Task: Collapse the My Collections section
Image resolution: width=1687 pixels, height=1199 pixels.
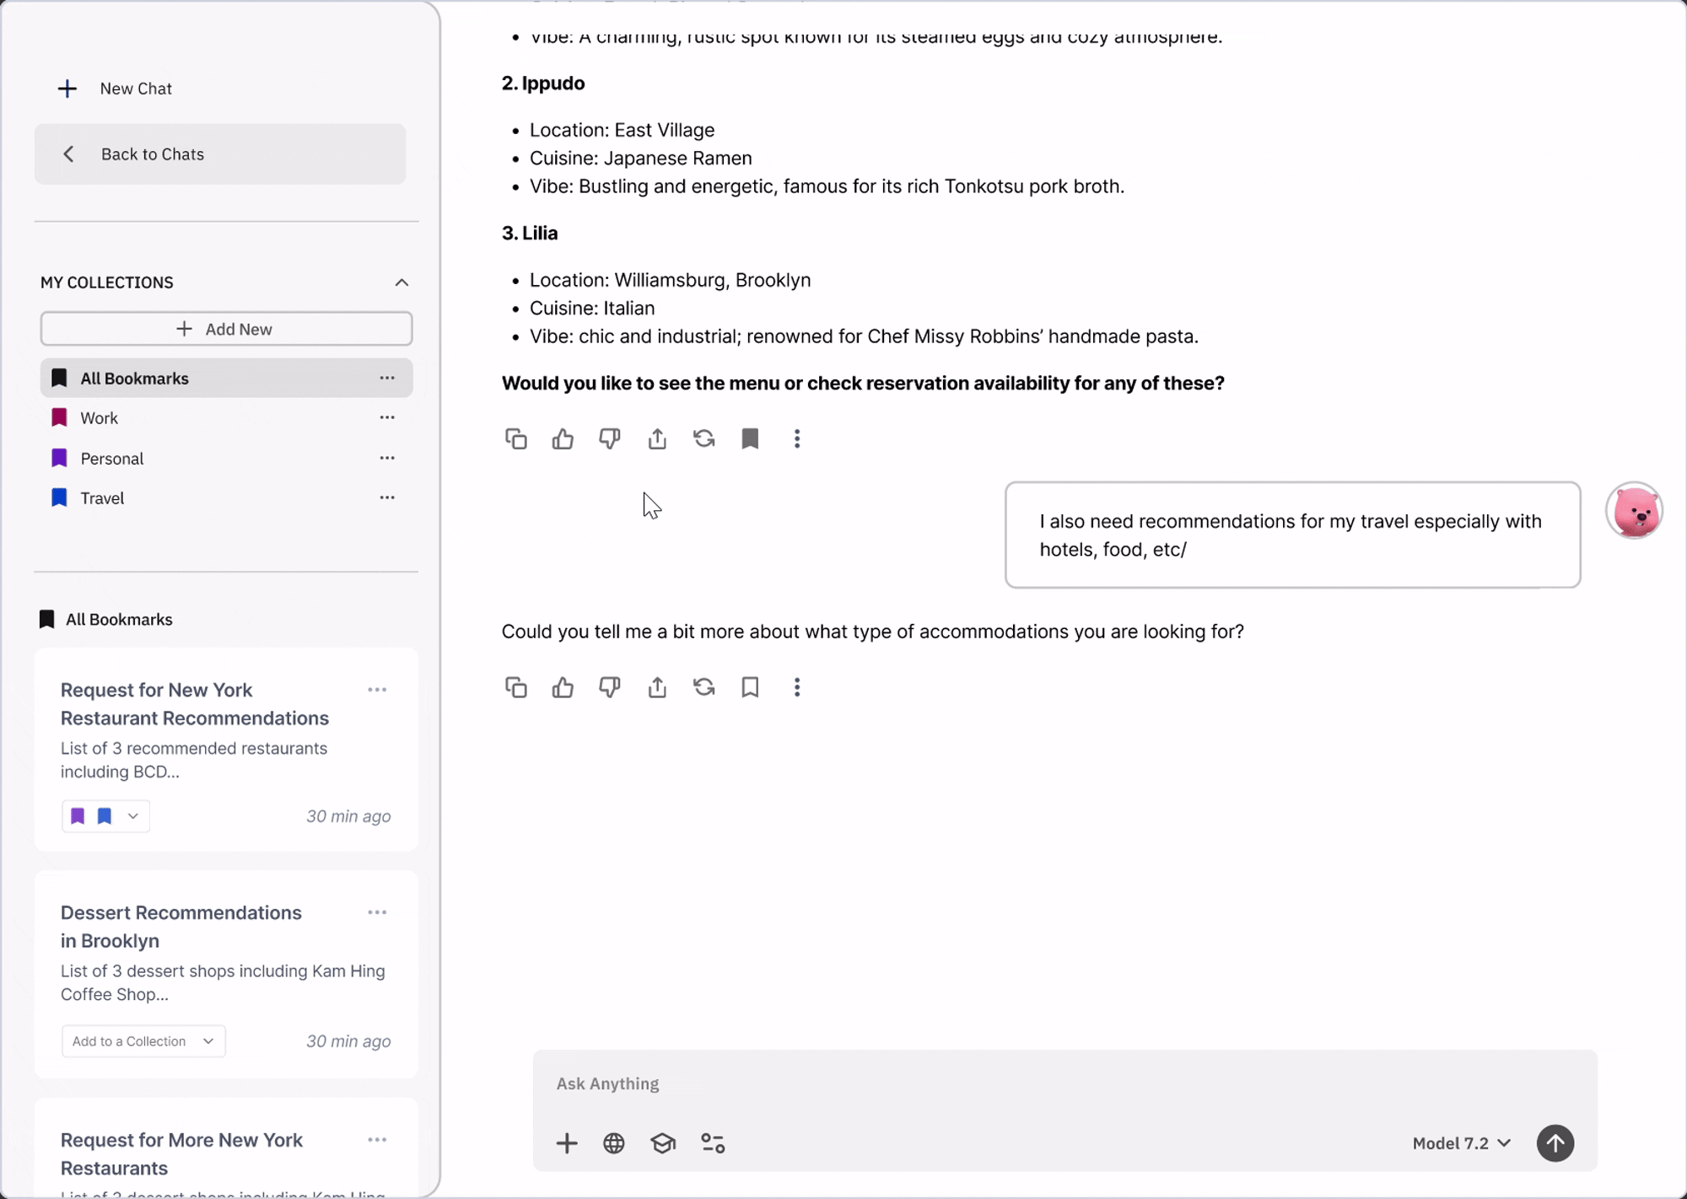Action: tap(402, 282)
